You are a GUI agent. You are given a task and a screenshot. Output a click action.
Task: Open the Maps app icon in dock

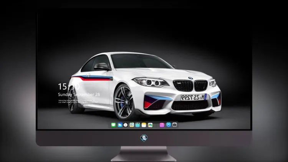[132, 125]
